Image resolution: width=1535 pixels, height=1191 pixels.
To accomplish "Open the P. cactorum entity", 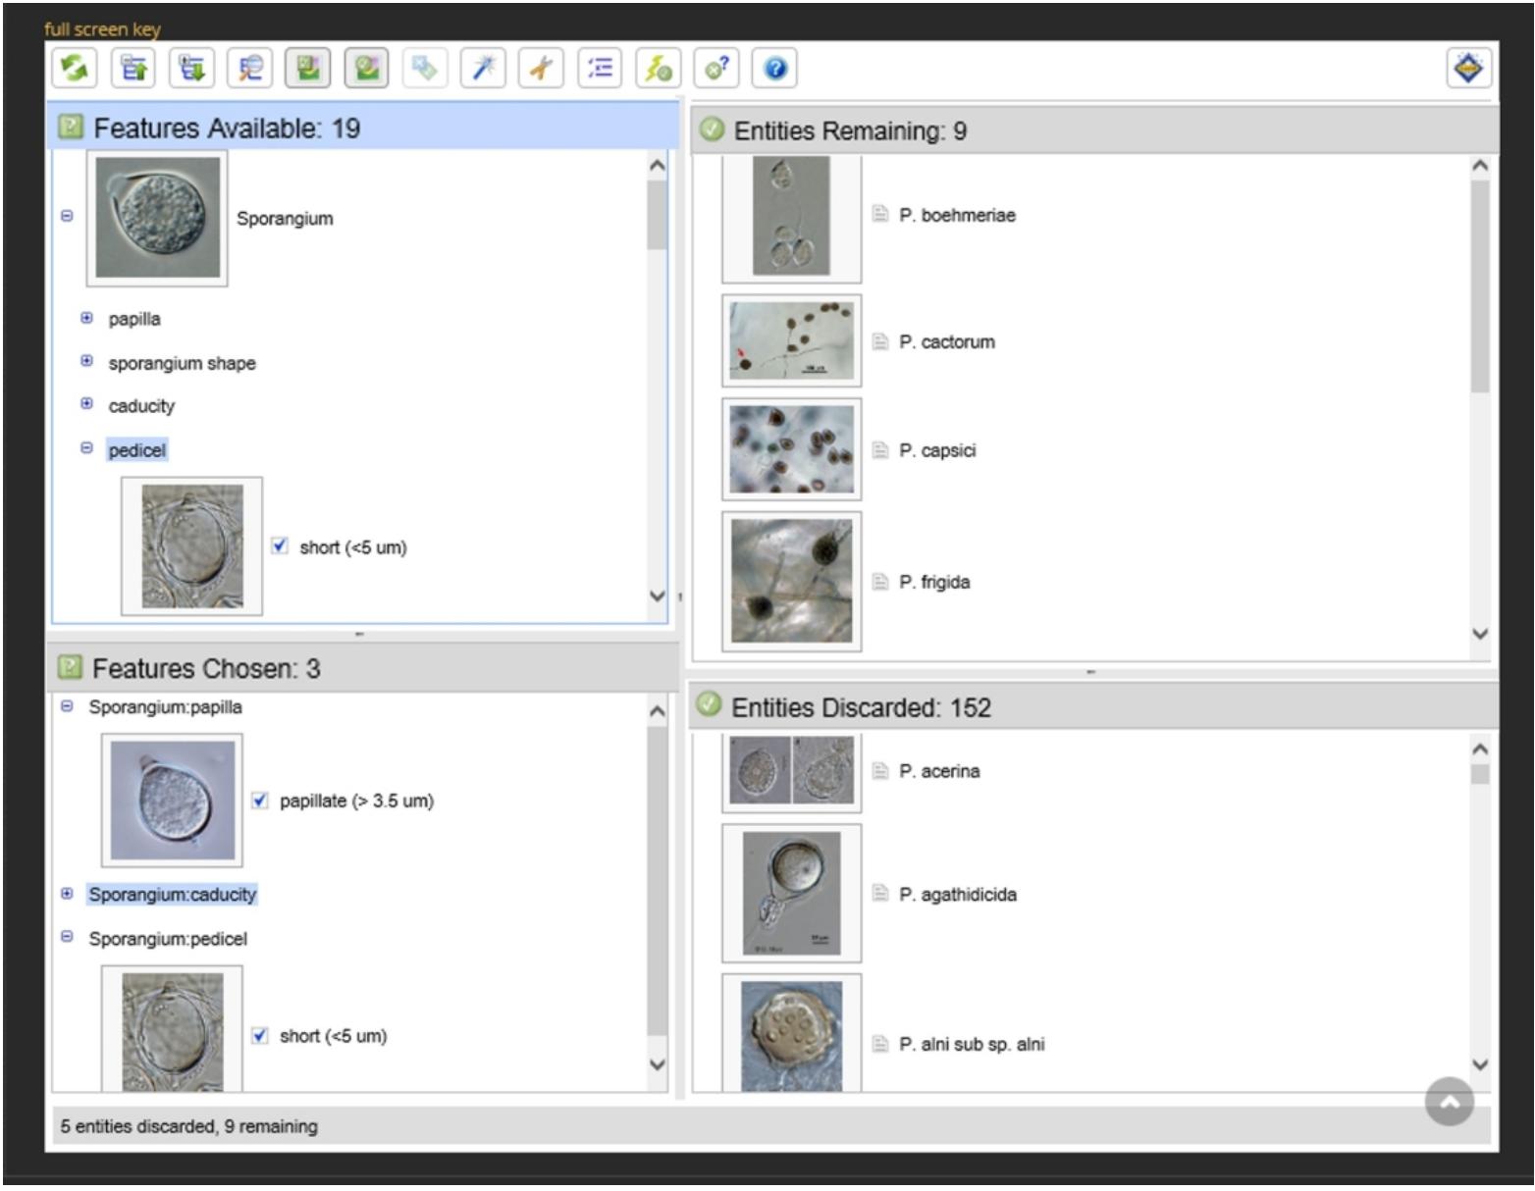I will coord(947,341).
